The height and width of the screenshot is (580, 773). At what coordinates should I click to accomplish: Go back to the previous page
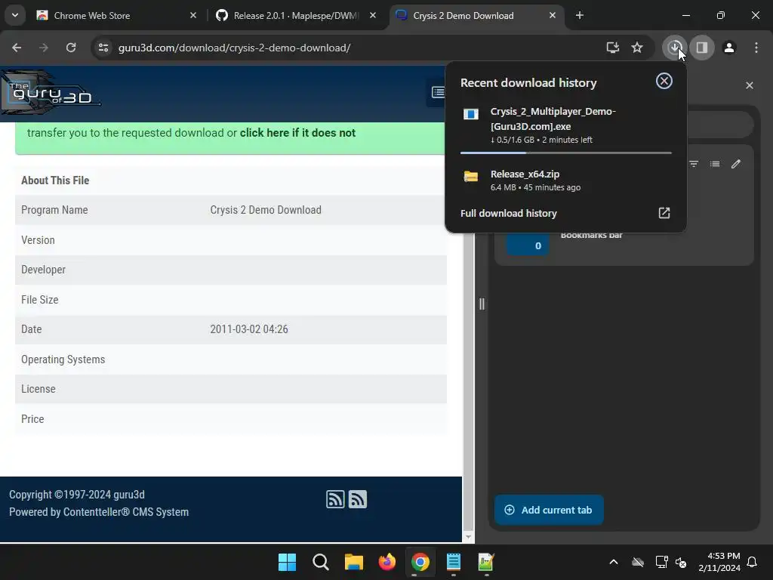click(x=17, y=48)
